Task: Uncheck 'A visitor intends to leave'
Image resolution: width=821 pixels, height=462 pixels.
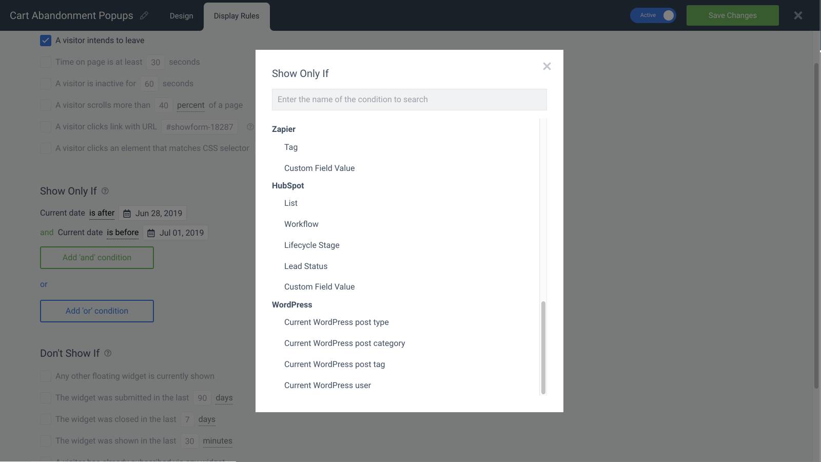Action: click(46, 41)
